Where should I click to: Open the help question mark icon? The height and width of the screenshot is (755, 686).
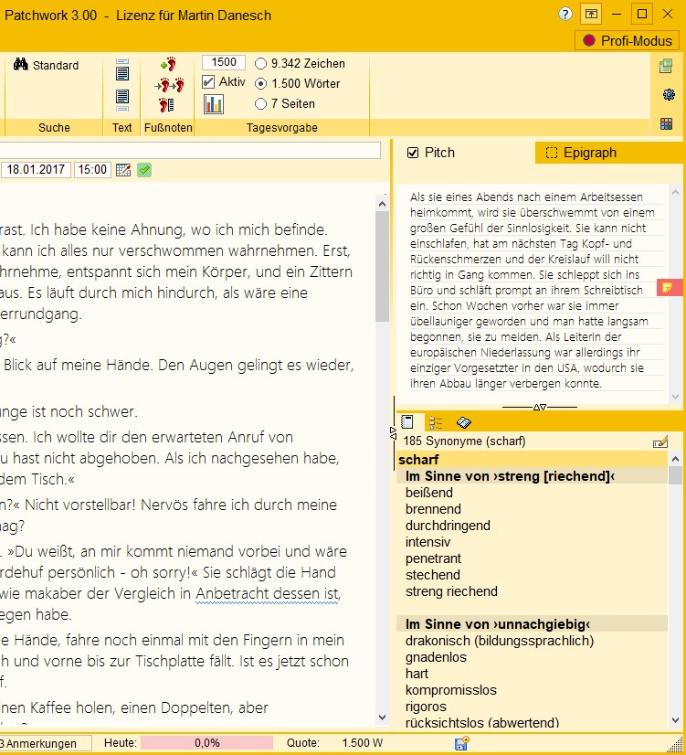(x=565, y=14)
